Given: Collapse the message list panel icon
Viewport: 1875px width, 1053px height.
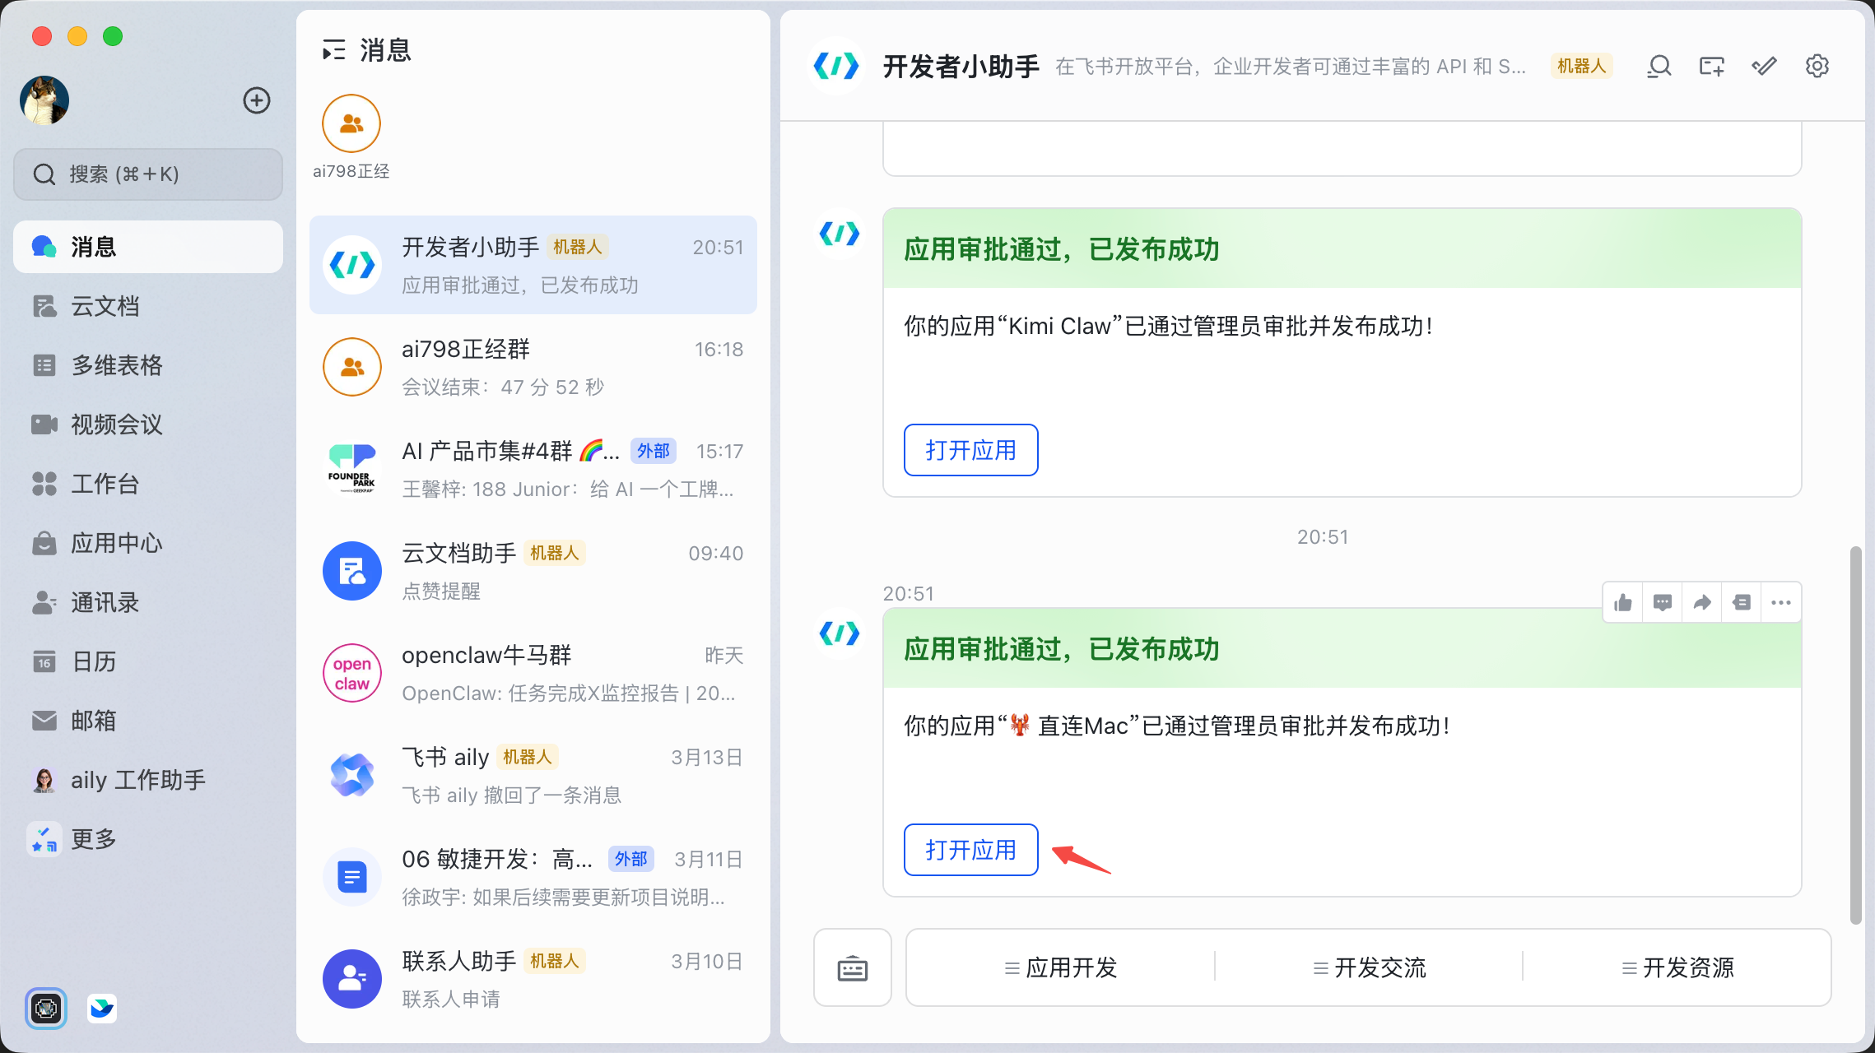Looking at the screenshot, I should [333, 51].
